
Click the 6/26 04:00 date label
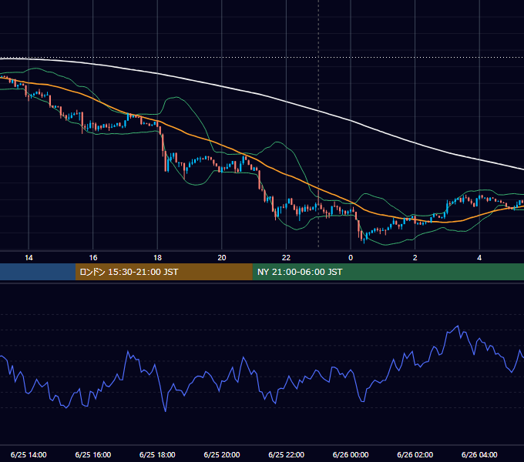(479, 454)
